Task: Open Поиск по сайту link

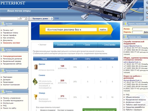Action: (9, 108)
